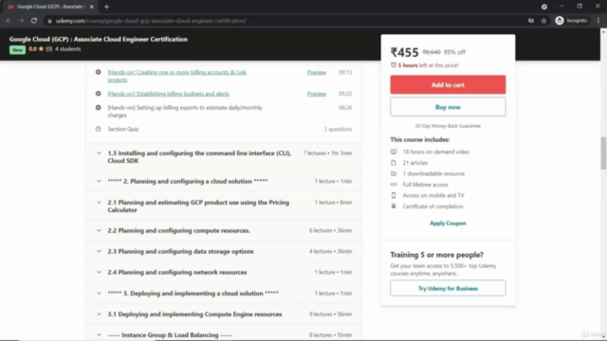This screenshot has width=607, height=341.
Task: Click the course title in sticky header
Action: [99, 39]
